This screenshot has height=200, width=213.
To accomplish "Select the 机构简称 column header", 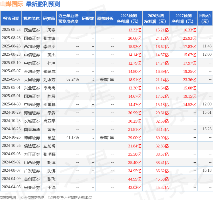I will click(31, 19).
